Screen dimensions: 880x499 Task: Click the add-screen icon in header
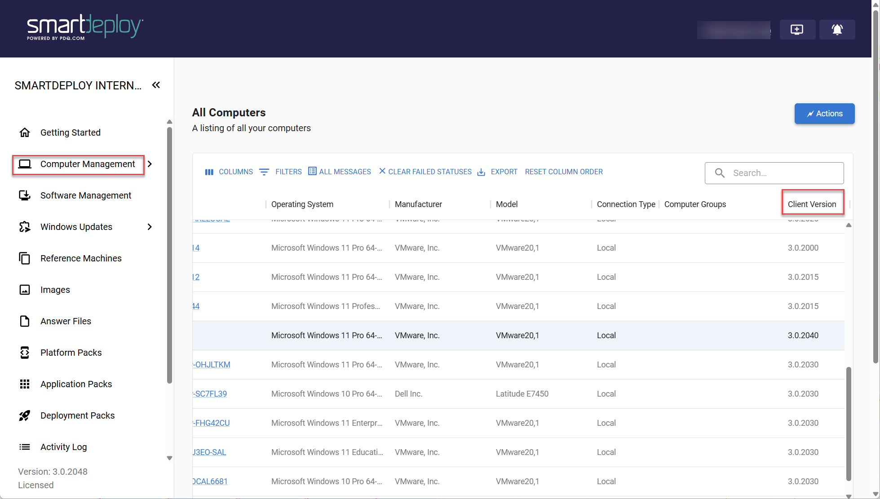[x=797, y=30]
